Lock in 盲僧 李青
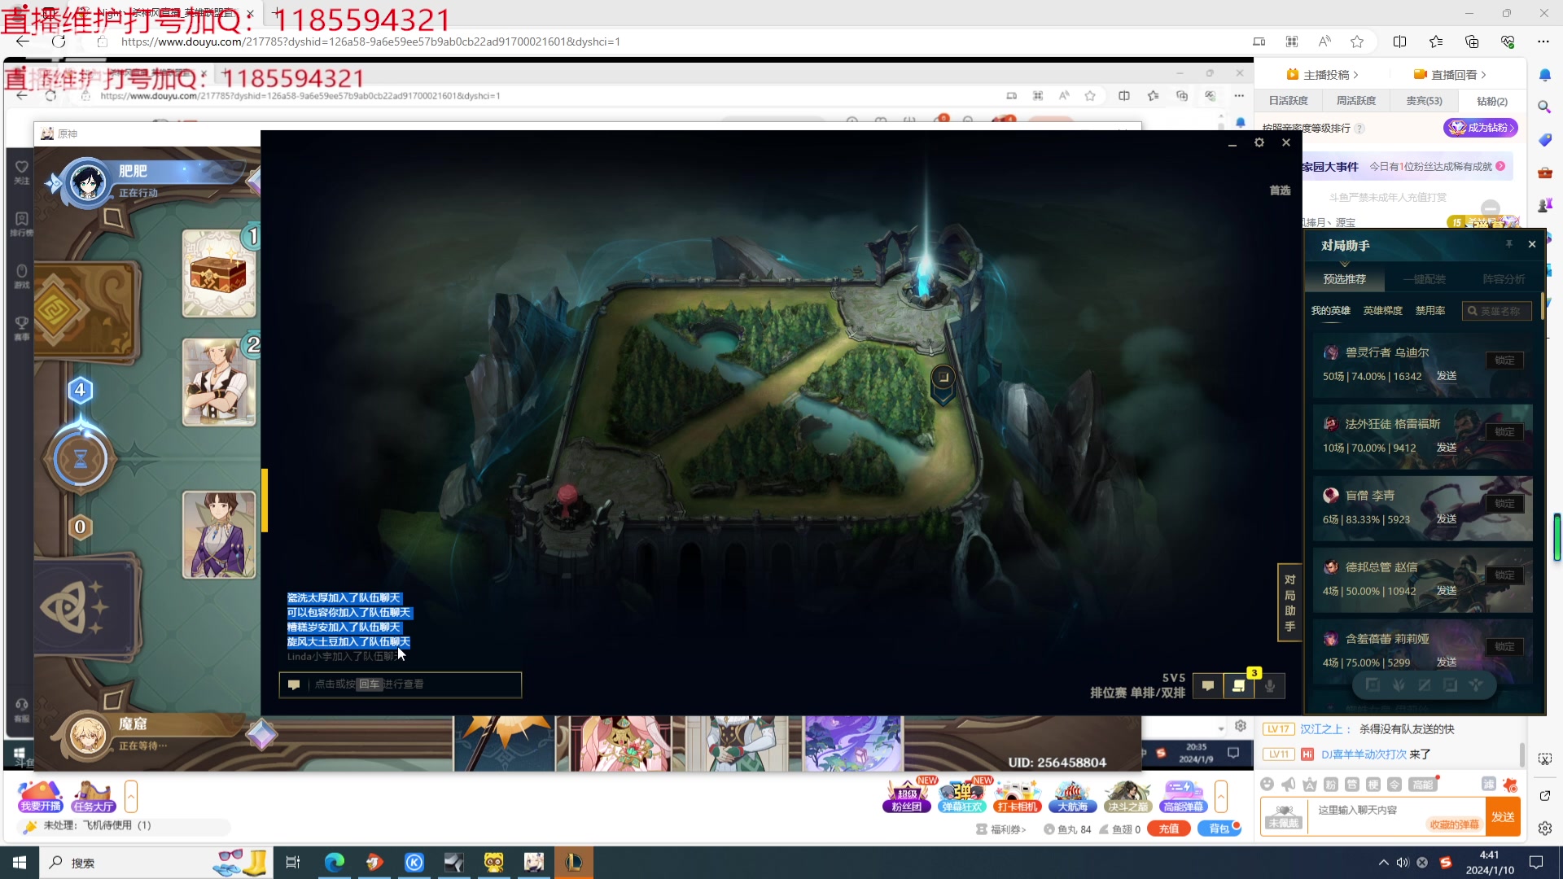 click(x=1504, y=504)
